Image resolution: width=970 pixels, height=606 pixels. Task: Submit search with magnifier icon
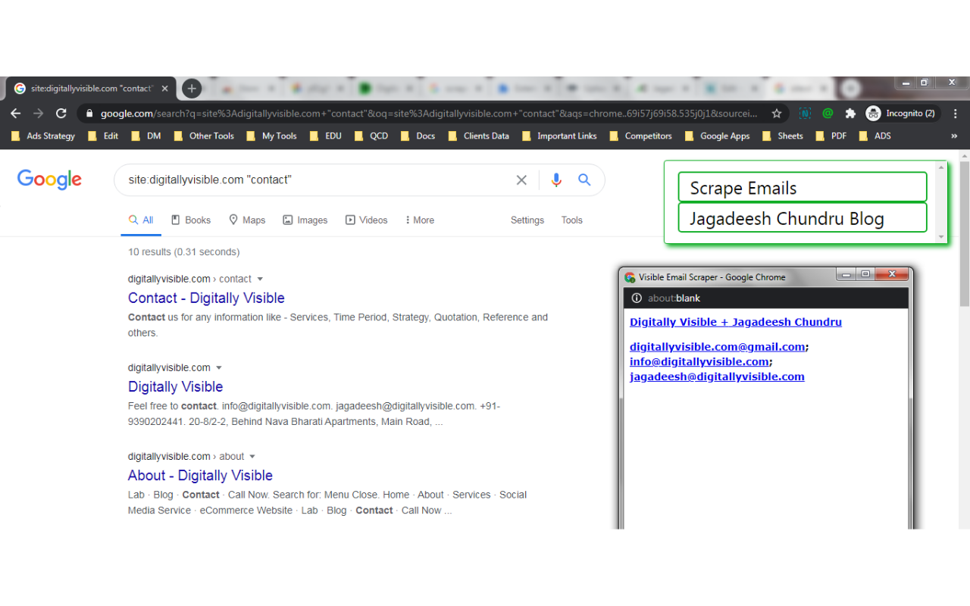tap(584, 180)
